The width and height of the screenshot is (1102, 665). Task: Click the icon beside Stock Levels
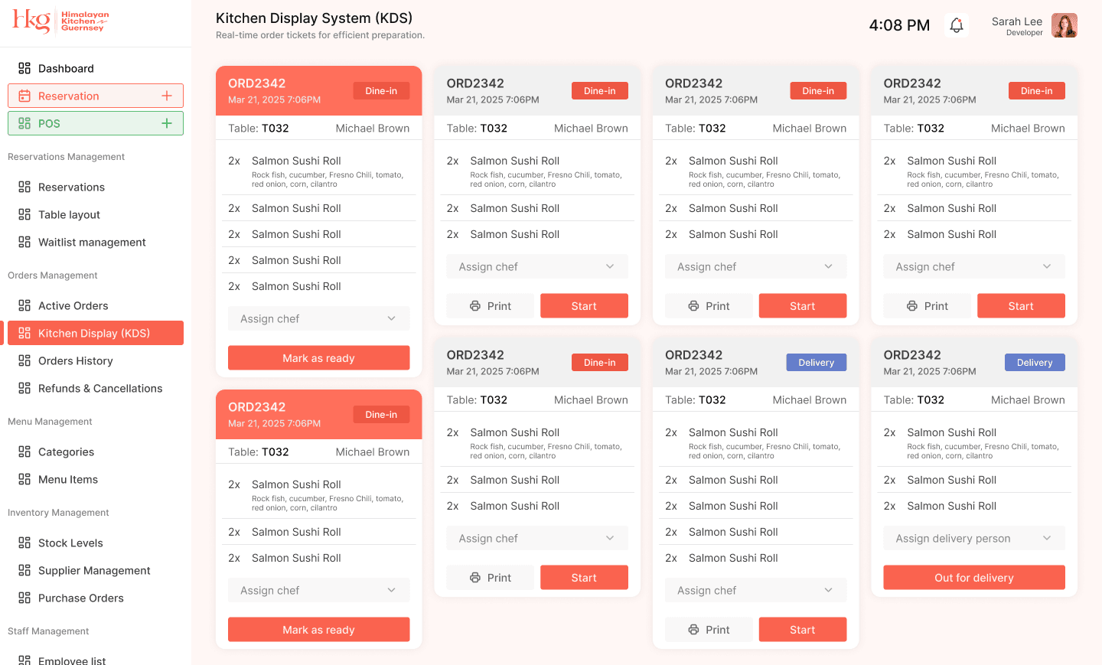pyautogui.click(x=24, y=543)
